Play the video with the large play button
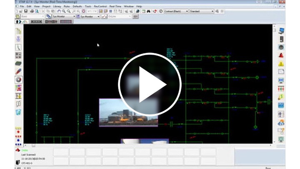 click(x=150, y=84)
